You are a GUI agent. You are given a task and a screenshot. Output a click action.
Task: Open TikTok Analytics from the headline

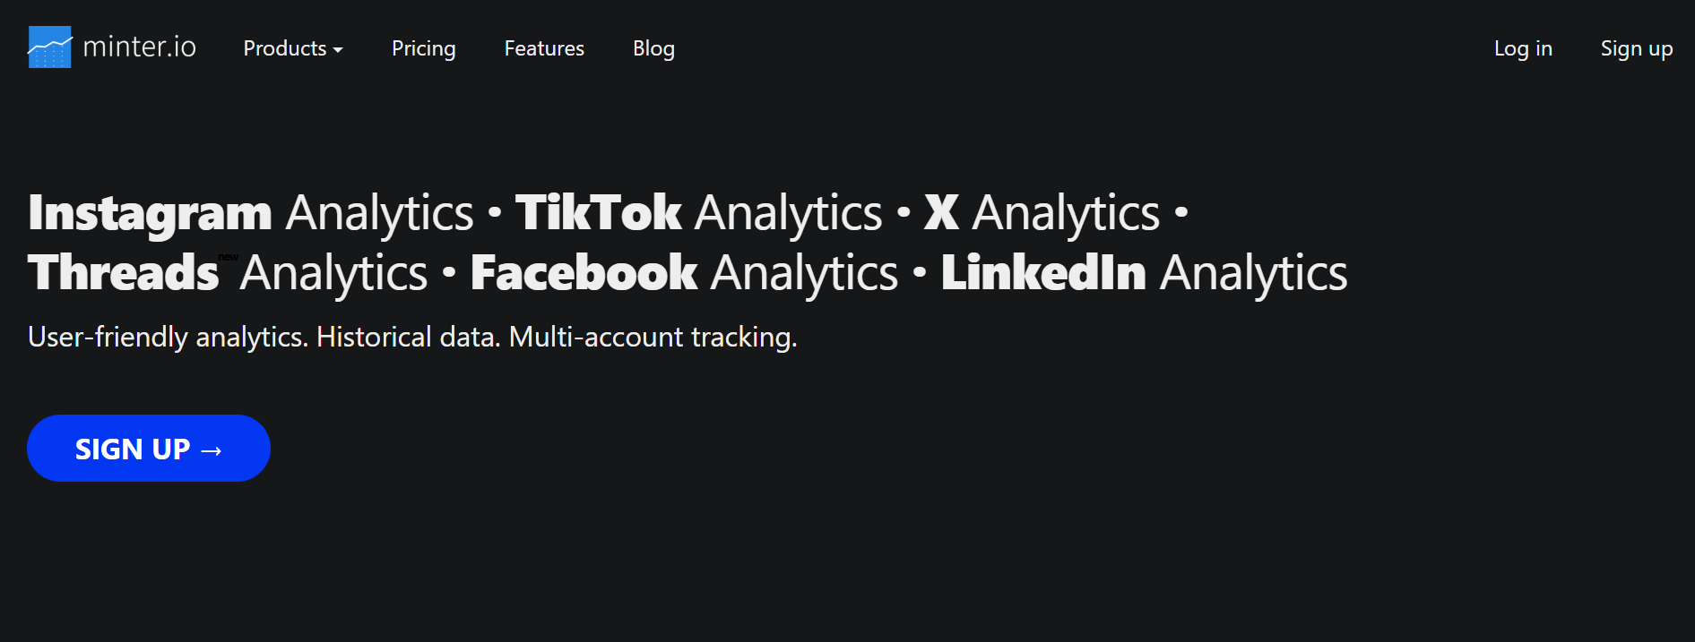(699, 214)
